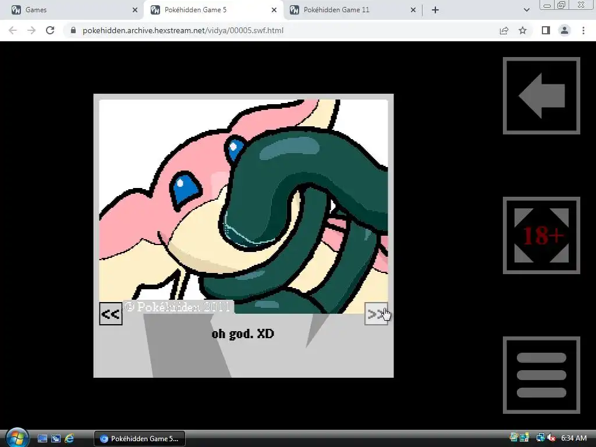Screen dimensions: 596x447
Task: Open a new browser tab
Action: [x=435, y=10]
